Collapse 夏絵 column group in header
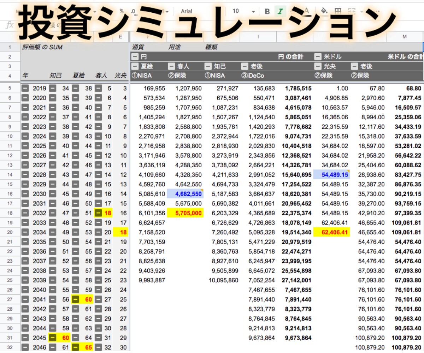Image resolution: width=424 pixels, height=353 pixels. click(135, 66)
